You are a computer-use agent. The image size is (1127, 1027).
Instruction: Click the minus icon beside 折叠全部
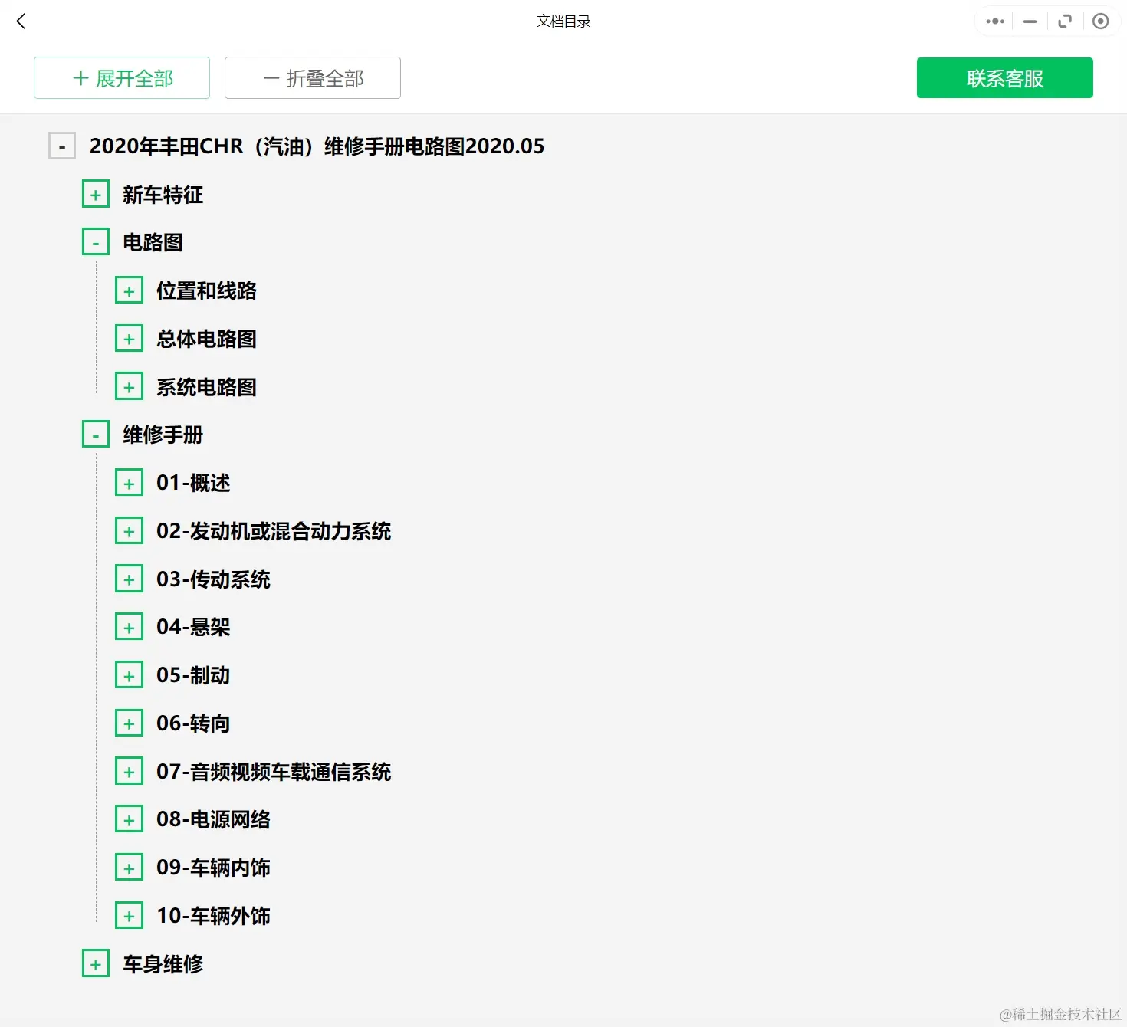(270, 77)
